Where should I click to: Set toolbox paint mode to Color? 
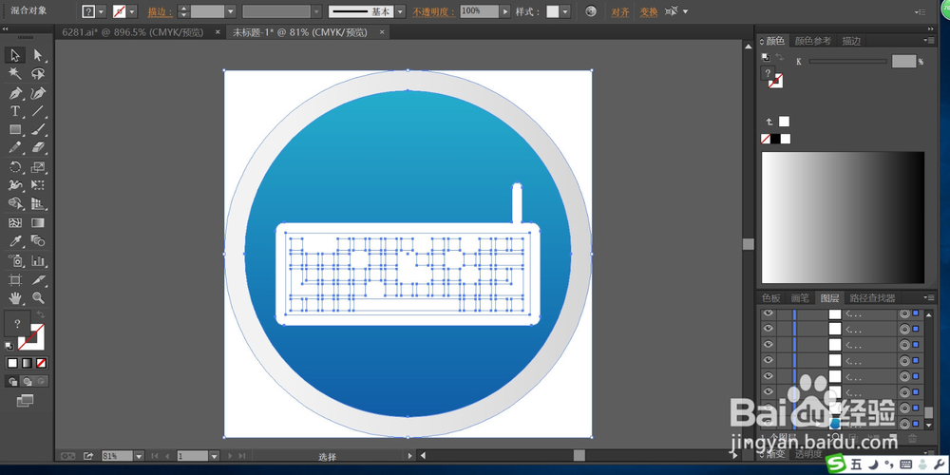pyautogui.click(x=12, y=363)
